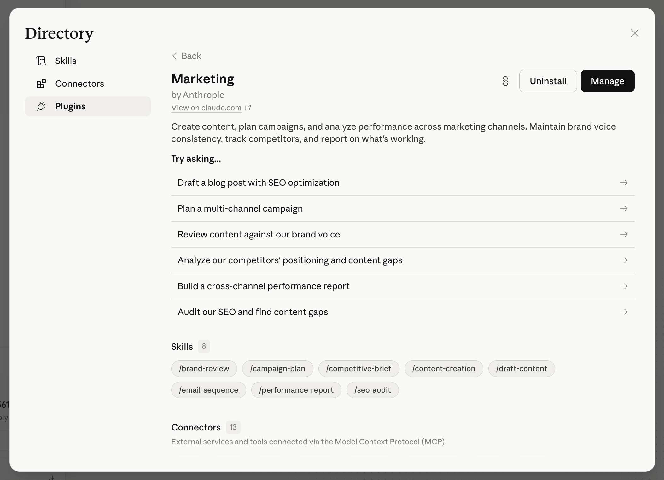Image resolution: width=664 pixels, height=480 pixels.
Task: Try asking: Analyze our competitors' positioning and content gaps
Action: (x=403, y=260)
